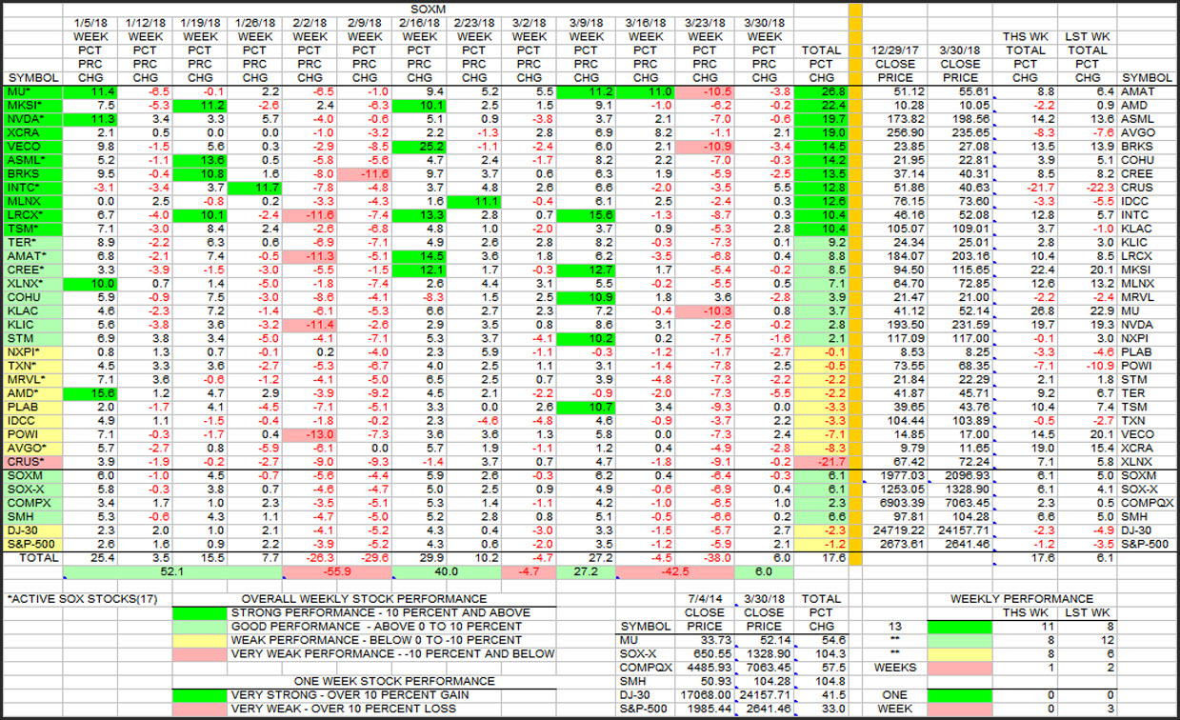Select TOTAL row's 1/5/18 value 25.4

[x=92, y=557]
